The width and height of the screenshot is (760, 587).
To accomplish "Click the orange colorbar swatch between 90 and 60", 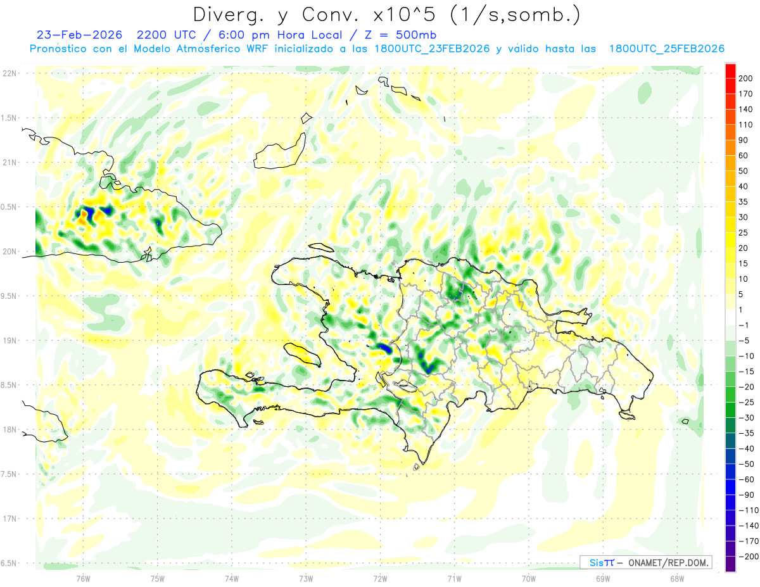I will (x=731, y=148).
